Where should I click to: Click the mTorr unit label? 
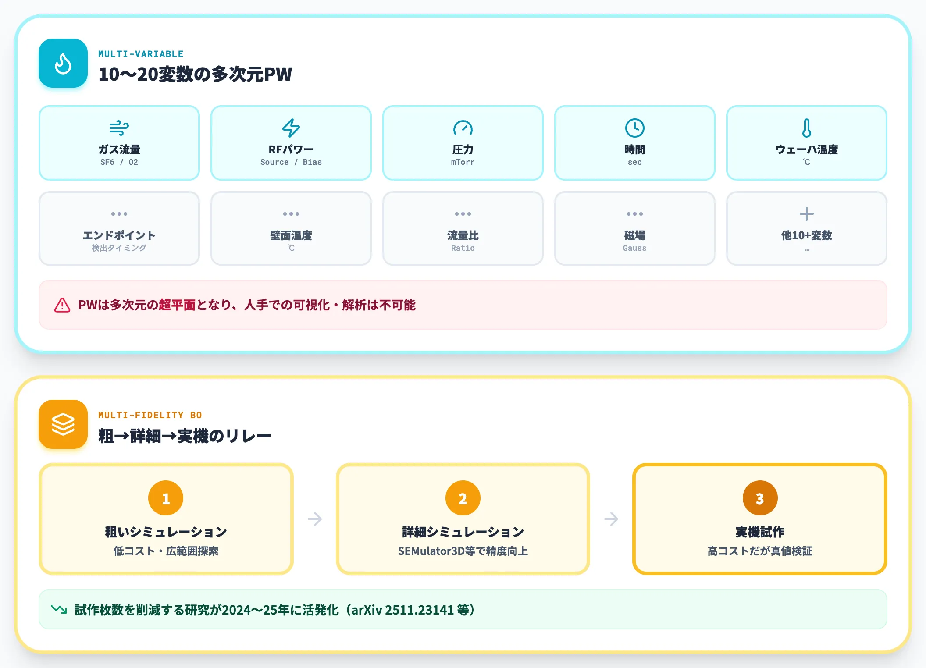[x=463, y=162]
